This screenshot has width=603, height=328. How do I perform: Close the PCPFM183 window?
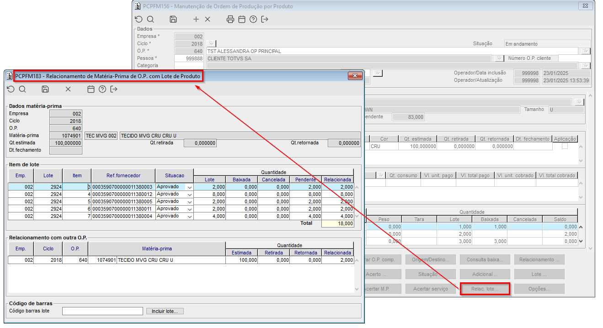355,76
